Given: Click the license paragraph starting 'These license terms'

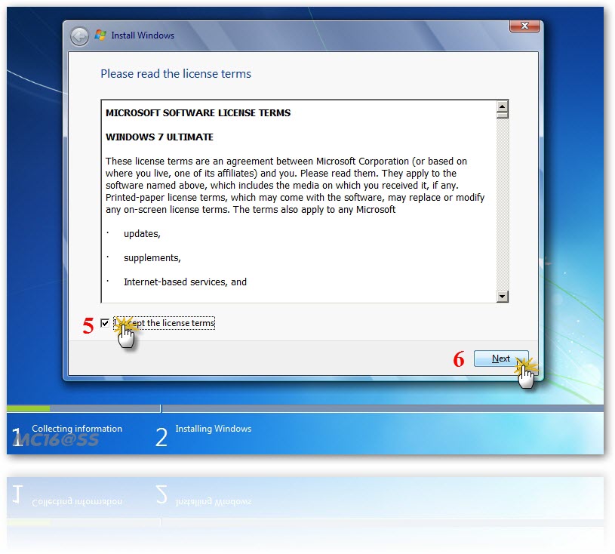Looking at the screenshot, I should (x=295, y=185).
